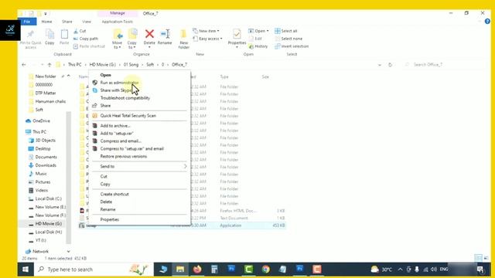Expand the address bar history dropdown
The image size is (495, 278).
[x=380, y=65]
